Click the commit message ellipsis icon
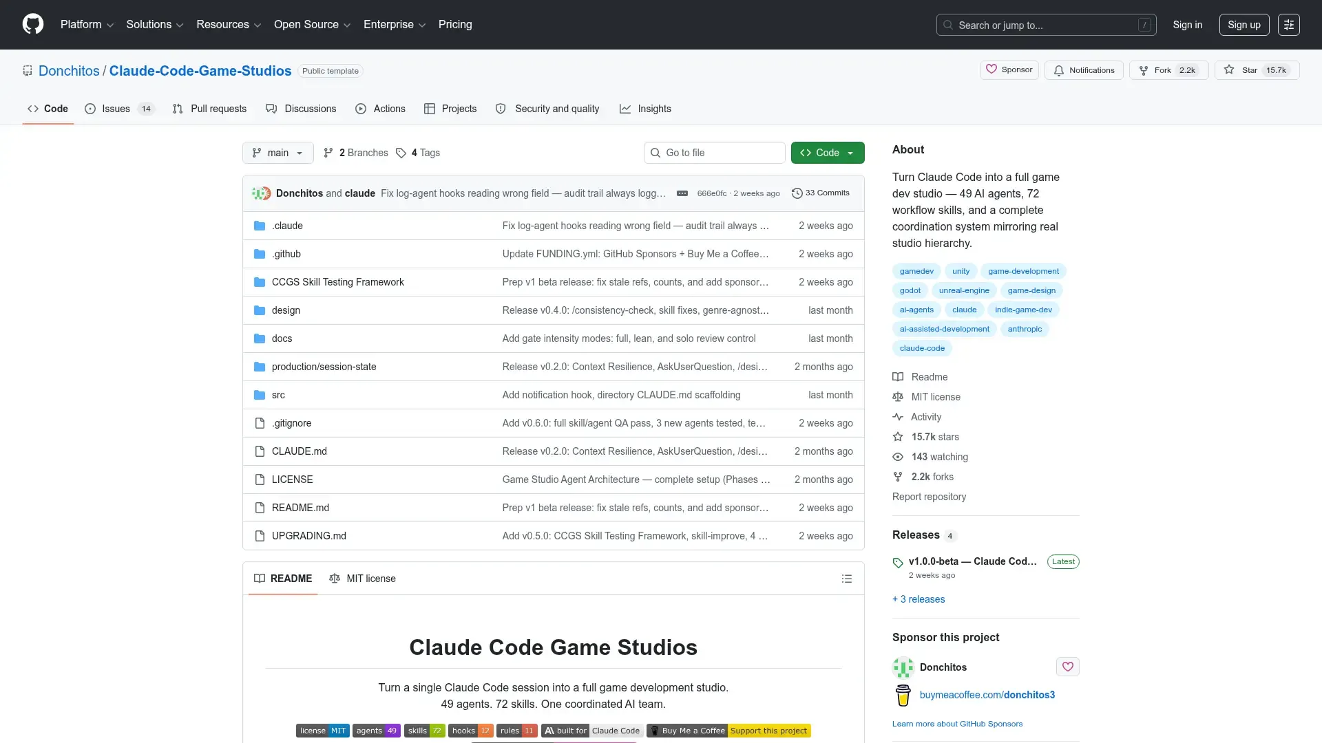The height and width of the screenshot is (743, 1322). (x=682, y=193)
